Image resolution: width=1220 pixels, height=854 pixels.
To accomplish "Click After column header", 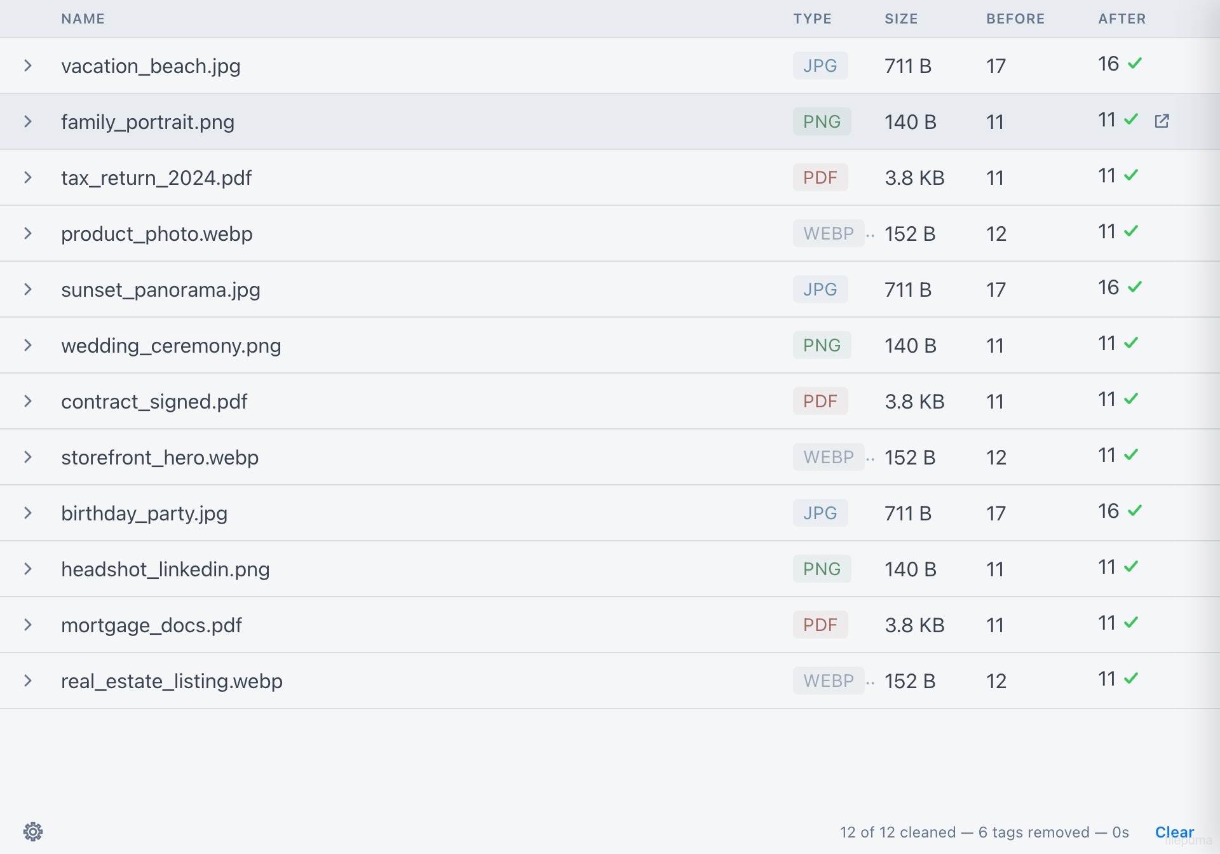I will tap(1122, 18).
